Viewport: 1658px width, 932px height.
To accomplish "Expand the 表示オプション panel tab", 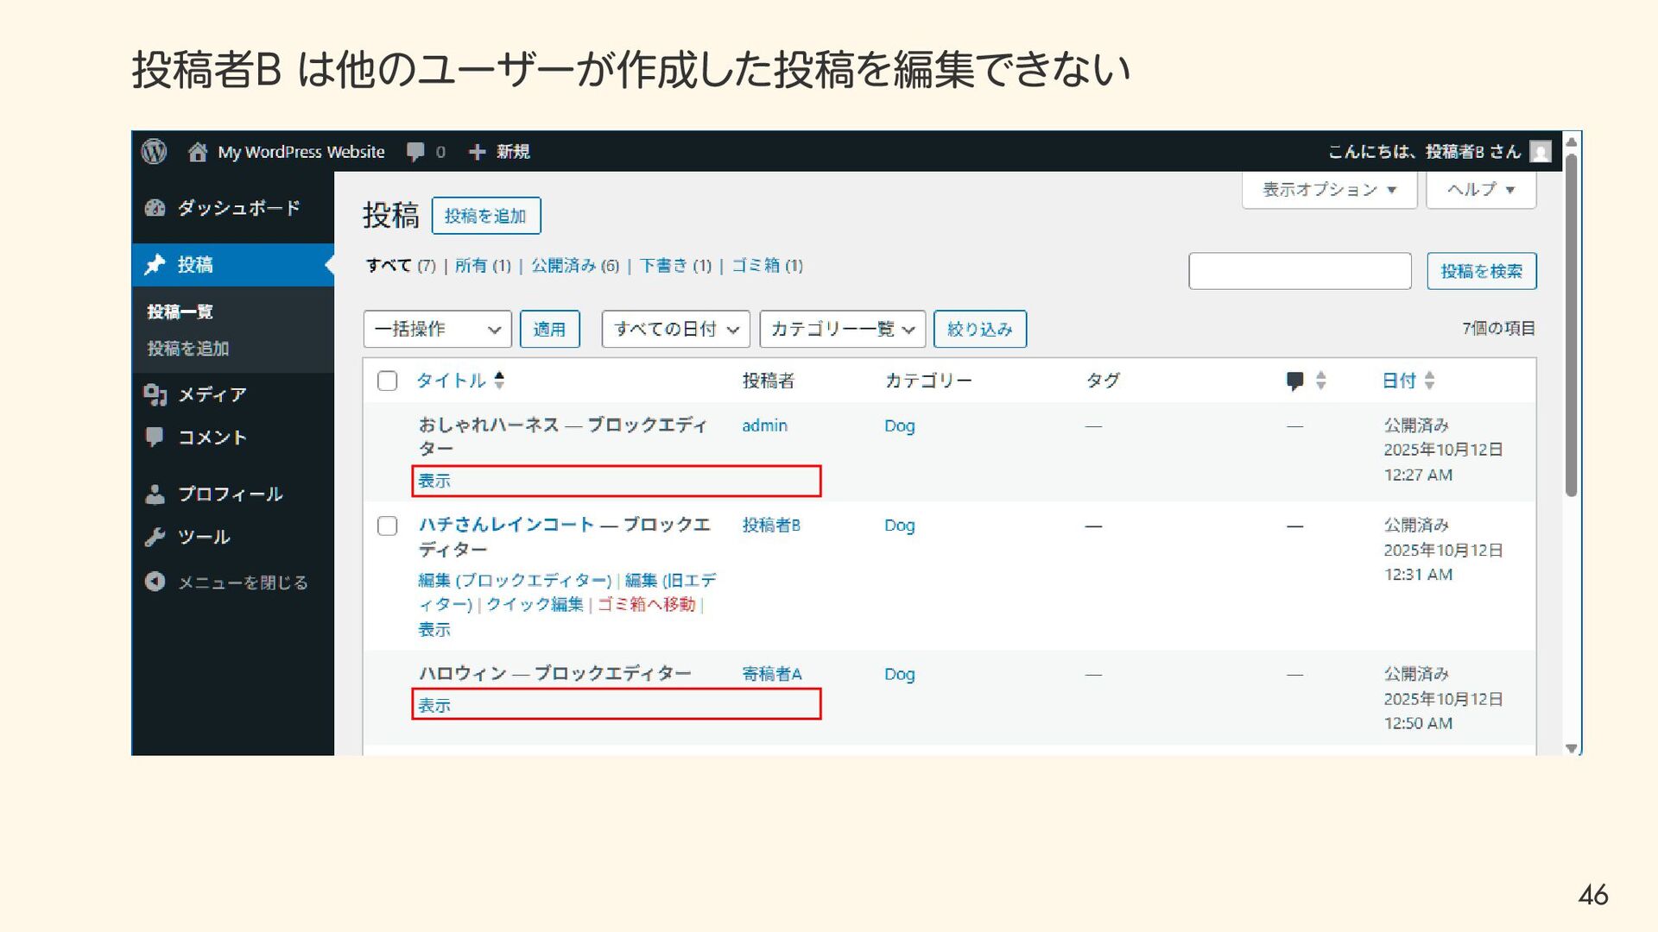I will tap(1329, 190).
